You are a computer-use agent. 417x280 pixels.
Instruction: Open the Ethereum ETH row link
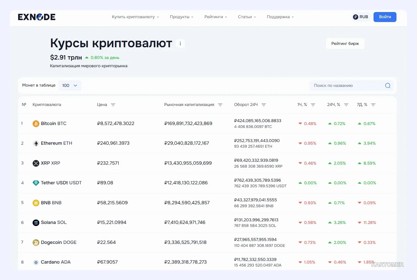click(56, 143)
